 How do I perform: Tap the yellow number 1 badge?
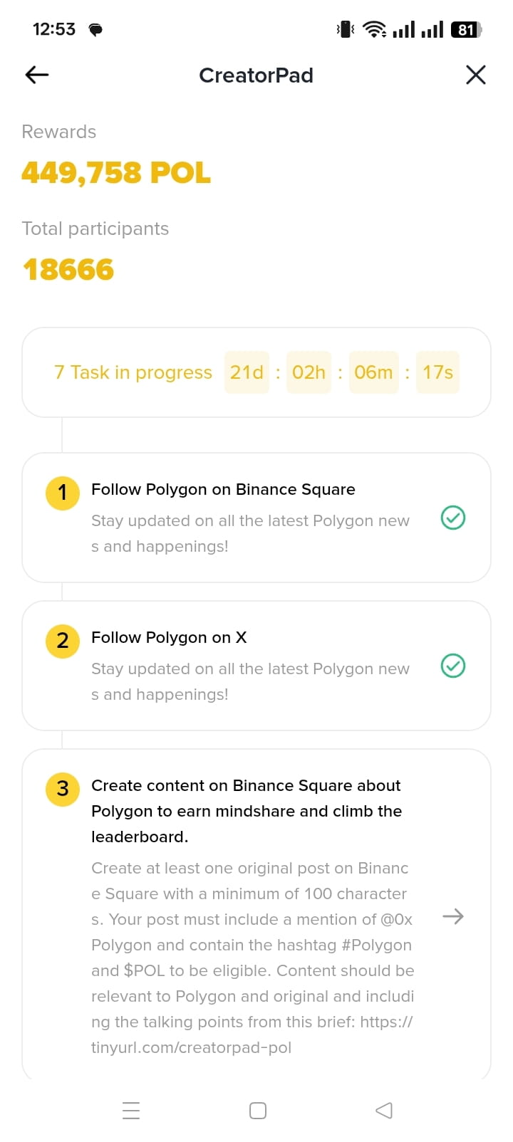coord(63,493)
